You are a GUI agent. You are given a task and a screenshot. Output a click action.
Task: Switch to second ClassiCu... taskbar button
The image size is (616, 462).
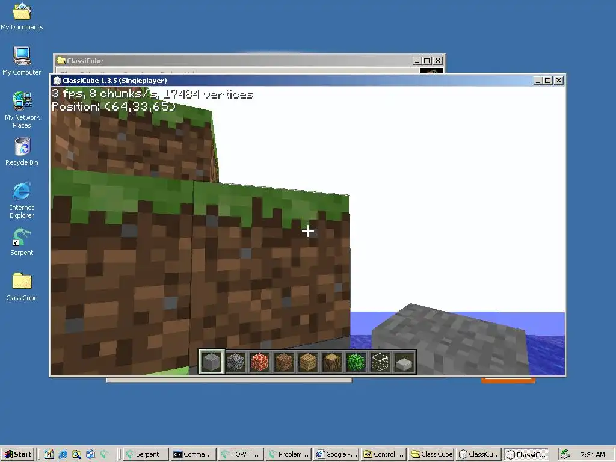pyautogui.click(x=479, y=454)
